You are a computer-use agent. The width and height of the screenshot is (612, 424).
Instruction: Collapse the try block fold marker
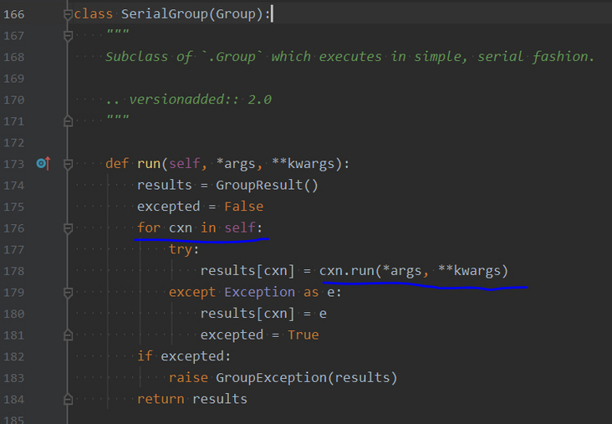point(68,249)
